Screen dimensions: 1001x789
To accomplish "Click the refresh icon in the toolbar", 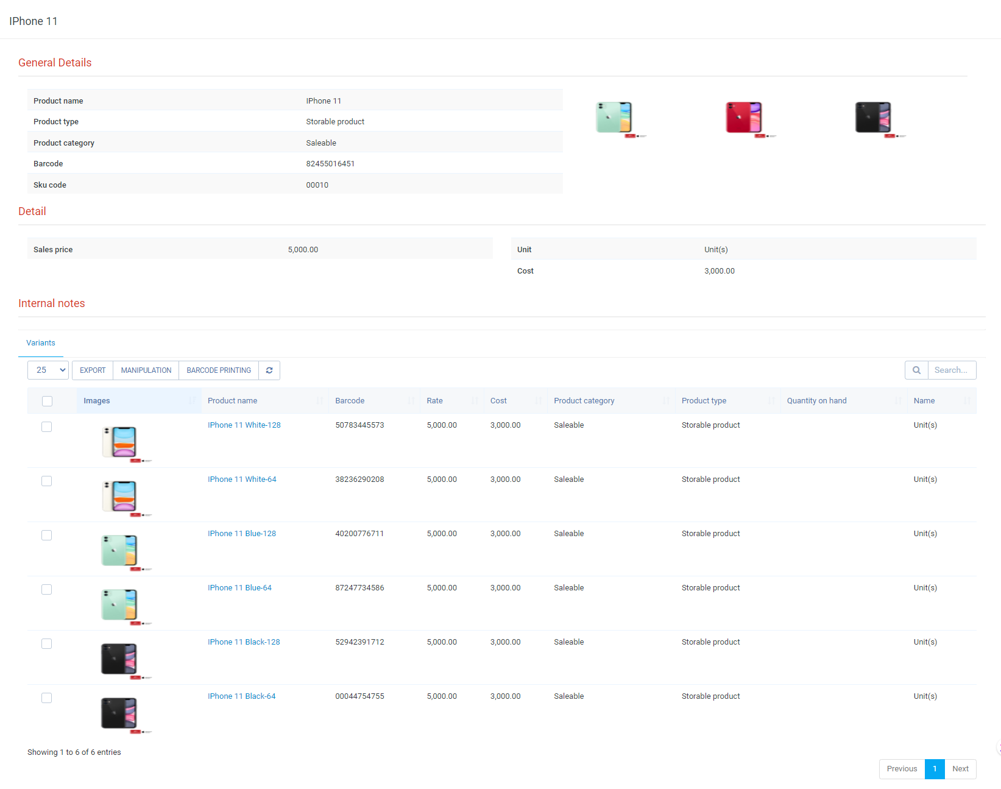I will point(269,370).
